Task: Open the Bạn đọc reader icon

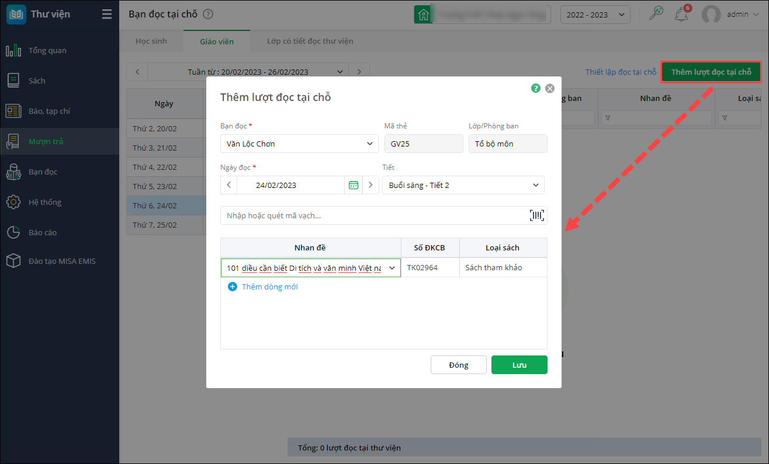Action: (13, 172)
